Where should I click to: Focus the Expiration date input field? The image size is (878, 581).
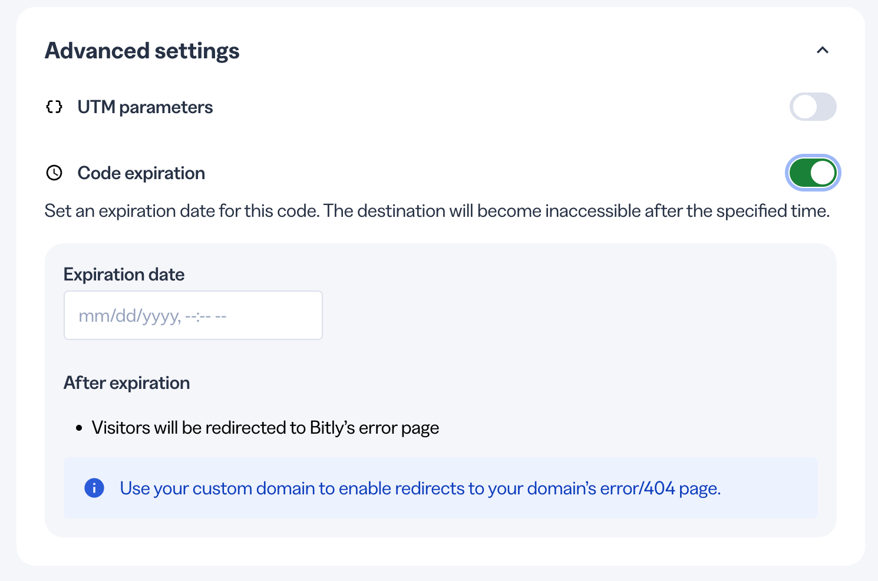pos(193,315)
